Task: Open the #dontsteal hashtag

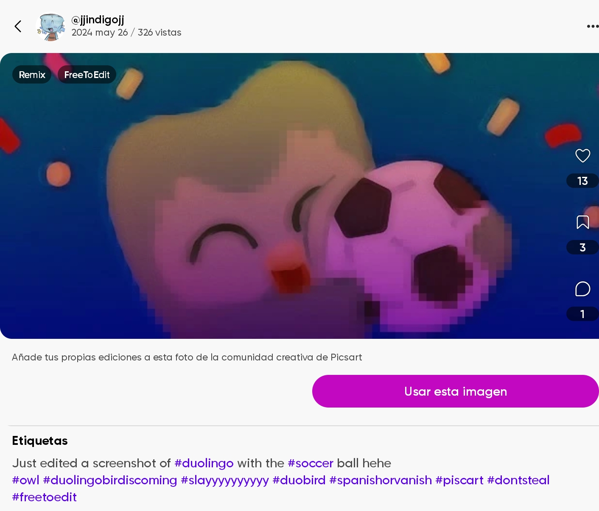Action: (518, 480)
